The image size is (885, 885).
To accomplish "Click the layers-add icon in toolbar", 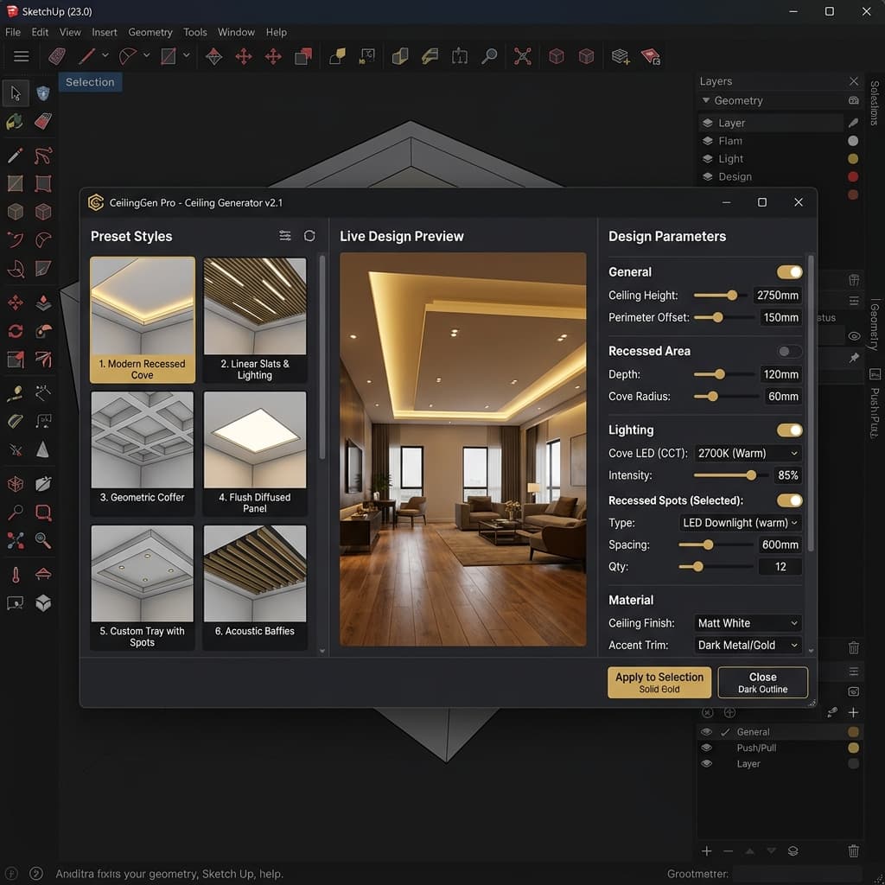I will [x=621, y=56].
